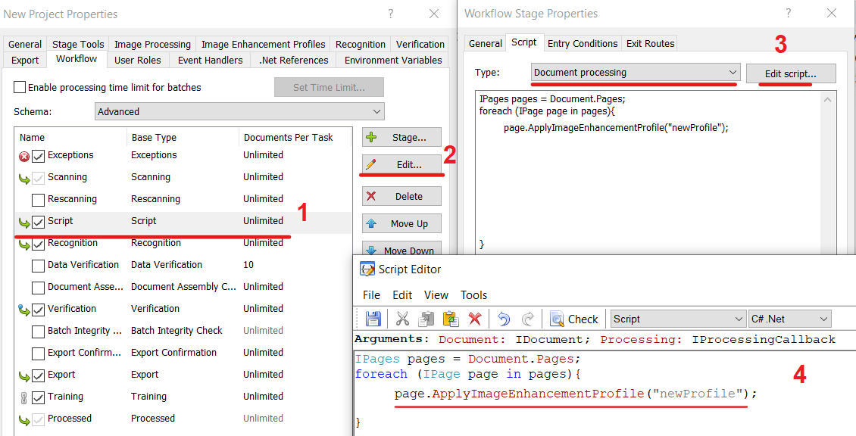Enable processing time limit for batches checkbox

pyautogui.click(x=20, y=87)
